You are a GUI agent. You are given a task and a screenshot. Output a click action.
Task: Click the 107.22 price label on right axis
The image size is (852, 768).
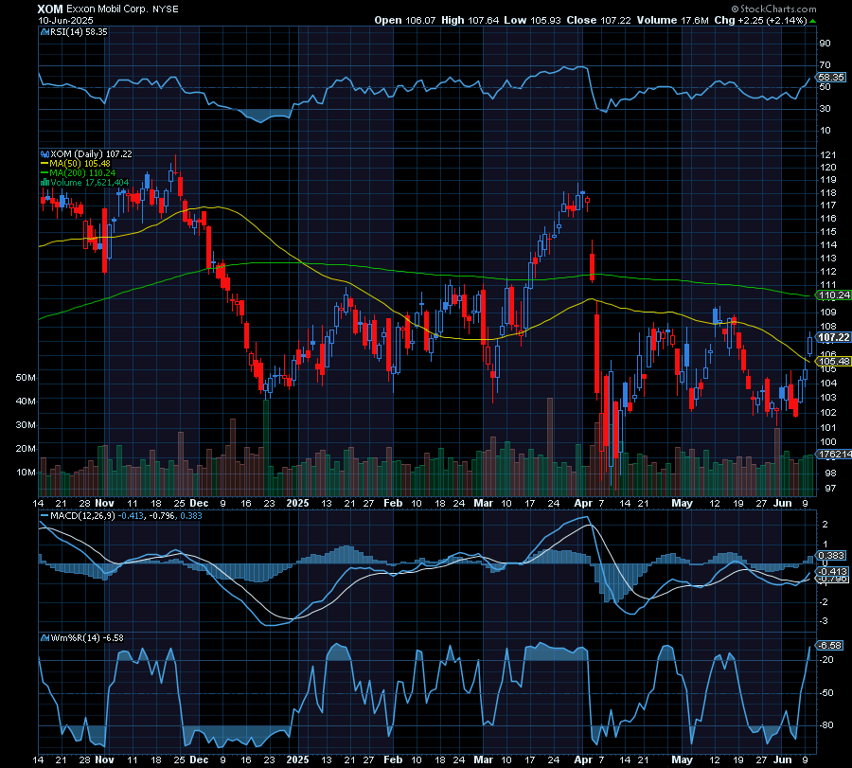[831, 337]
